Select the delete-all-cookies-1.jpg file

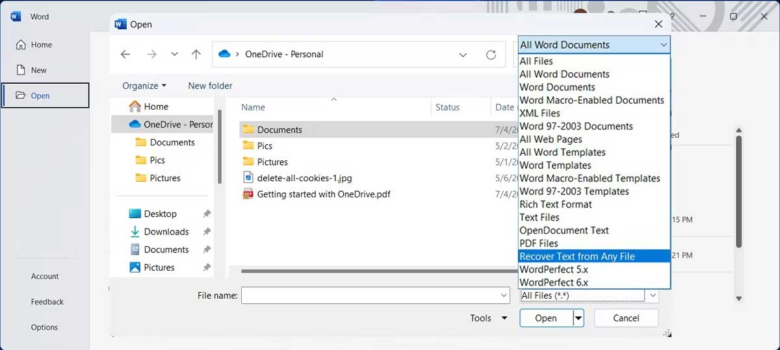tap(304, 178)
